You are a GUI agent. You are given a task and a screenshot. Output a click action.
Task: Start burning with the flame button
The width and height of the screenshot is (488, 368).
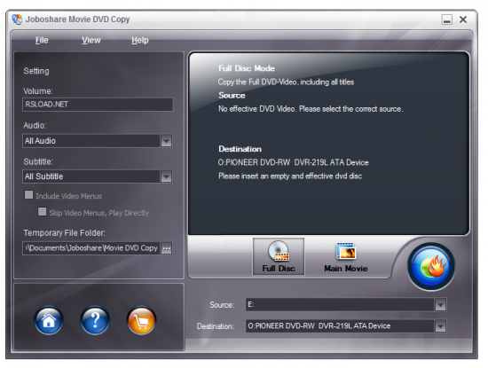coord(431,267)
